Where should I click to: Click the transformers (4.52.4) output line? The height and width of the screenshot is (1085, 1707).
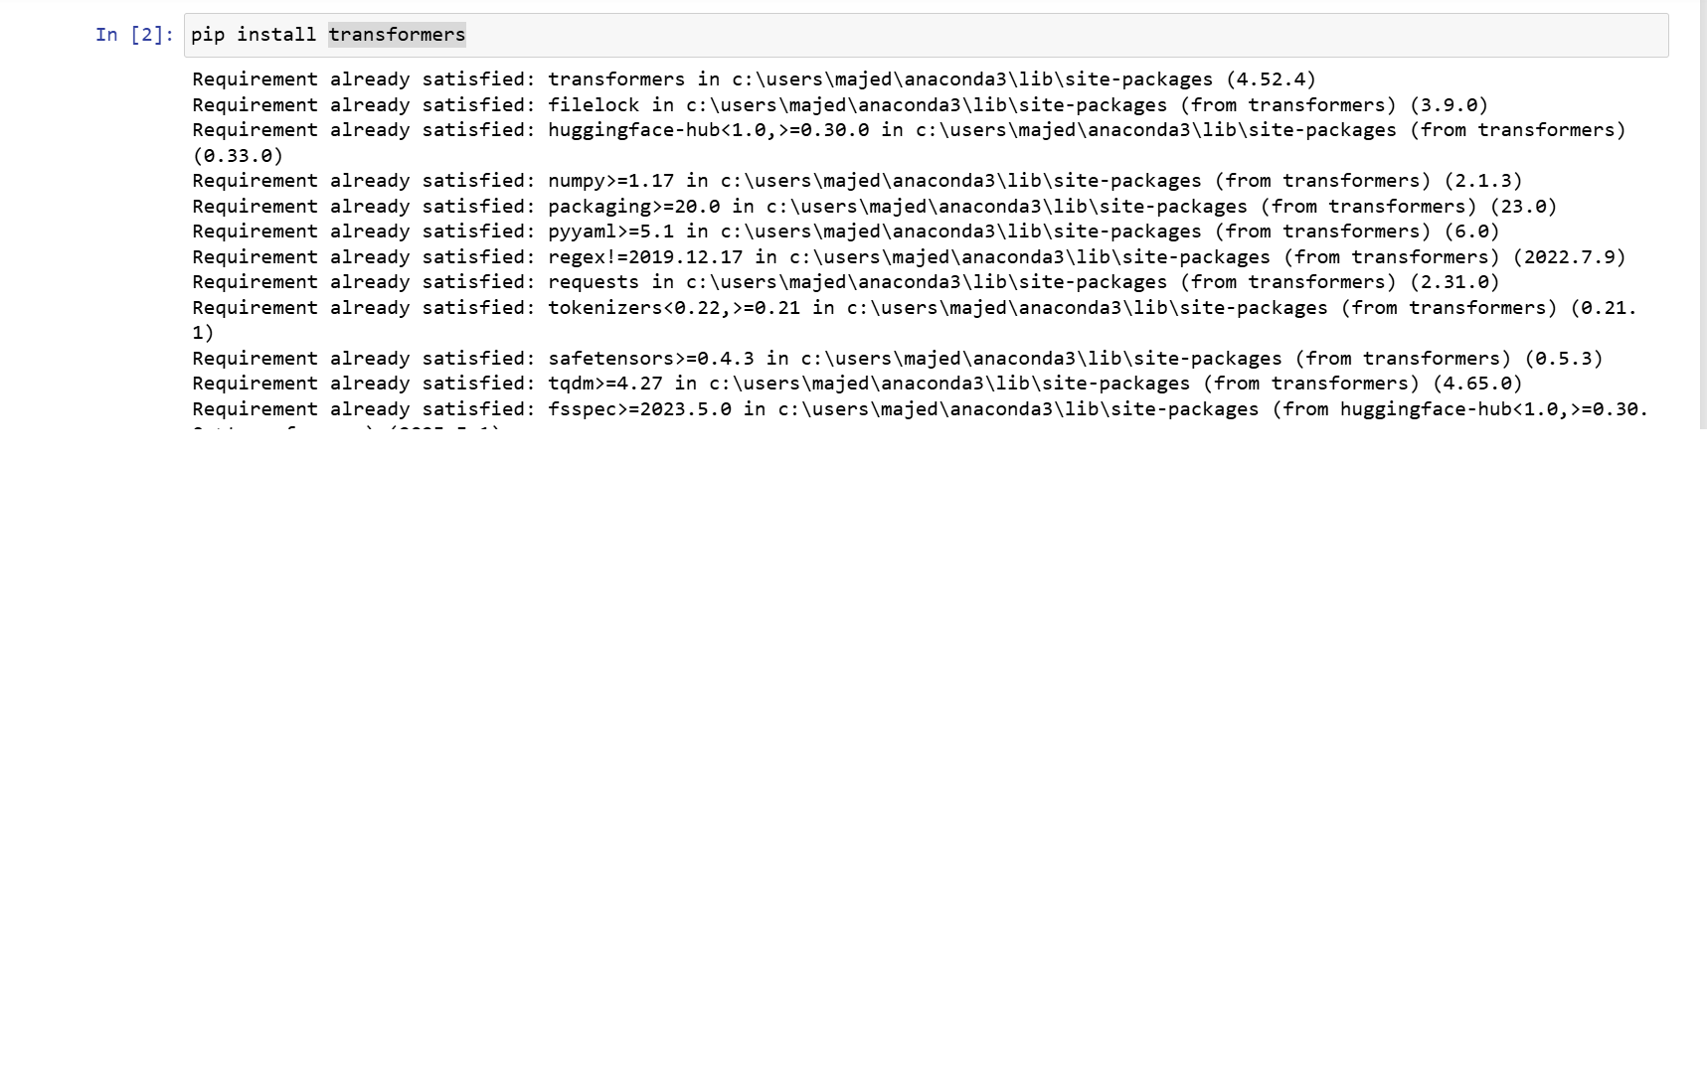pos(754,79)
